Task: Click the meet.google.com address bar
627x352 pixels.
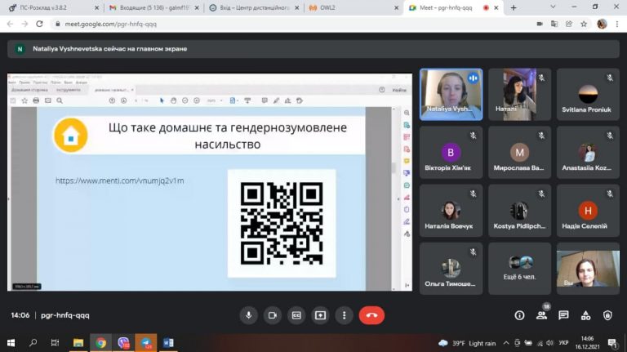Action: click(x=245, y=24)
